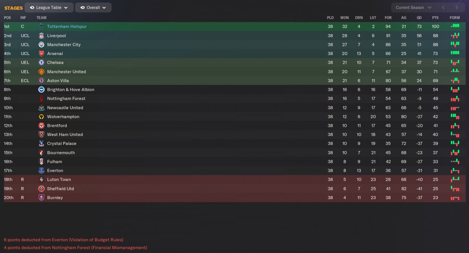This screenshot has width=469, height=253.
Task: Go to the previous season arrow
Action: click(443, 8)
